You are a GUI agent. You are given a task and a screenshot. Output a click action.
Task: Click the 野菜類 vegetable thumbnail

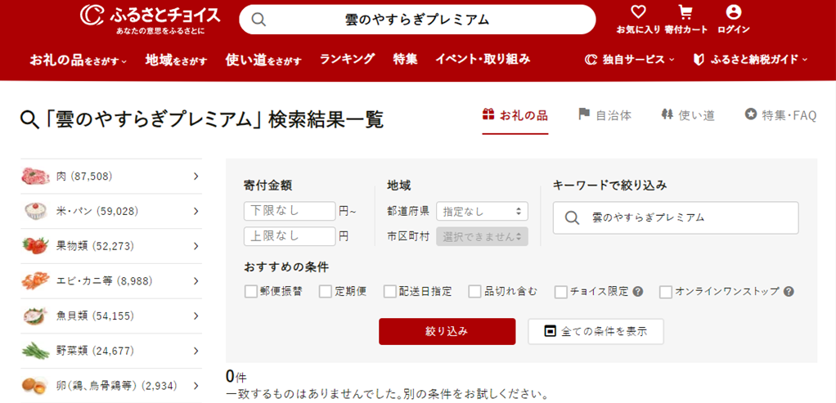[x=36, y=351]
